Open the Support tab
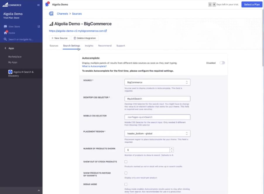Viewport: 264px width, 194px height. pos(121,46)
